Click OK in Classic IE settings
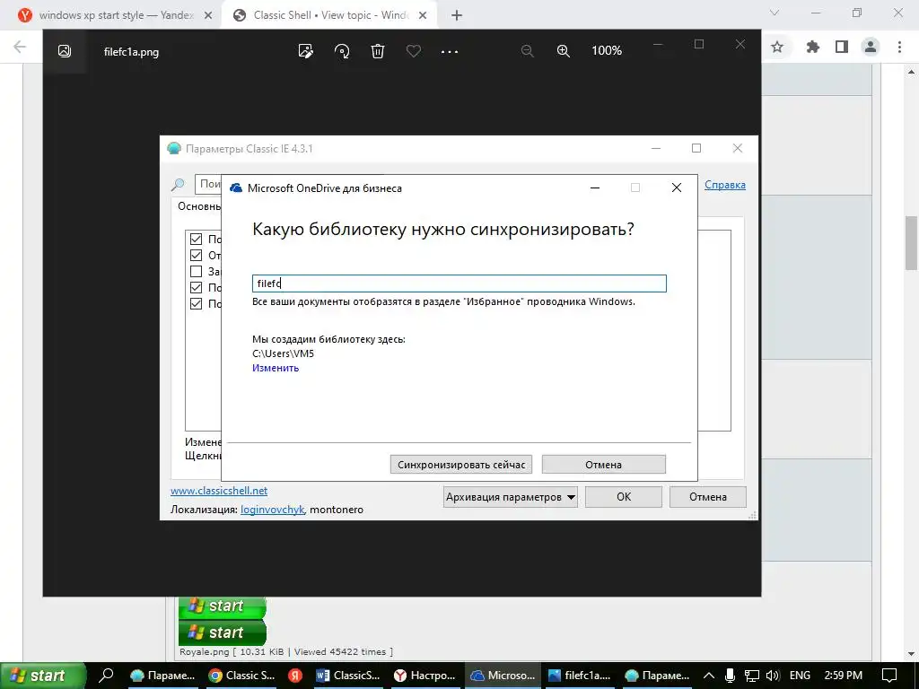The image size is (919, 689). 624,497
